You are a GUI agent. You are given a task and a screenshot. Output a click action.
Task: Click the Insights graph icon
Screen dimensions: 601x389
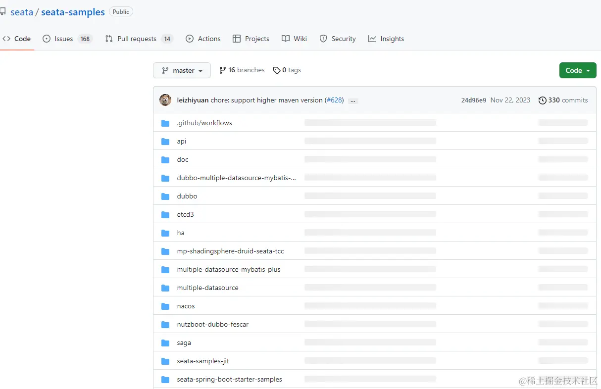point(372,39)
